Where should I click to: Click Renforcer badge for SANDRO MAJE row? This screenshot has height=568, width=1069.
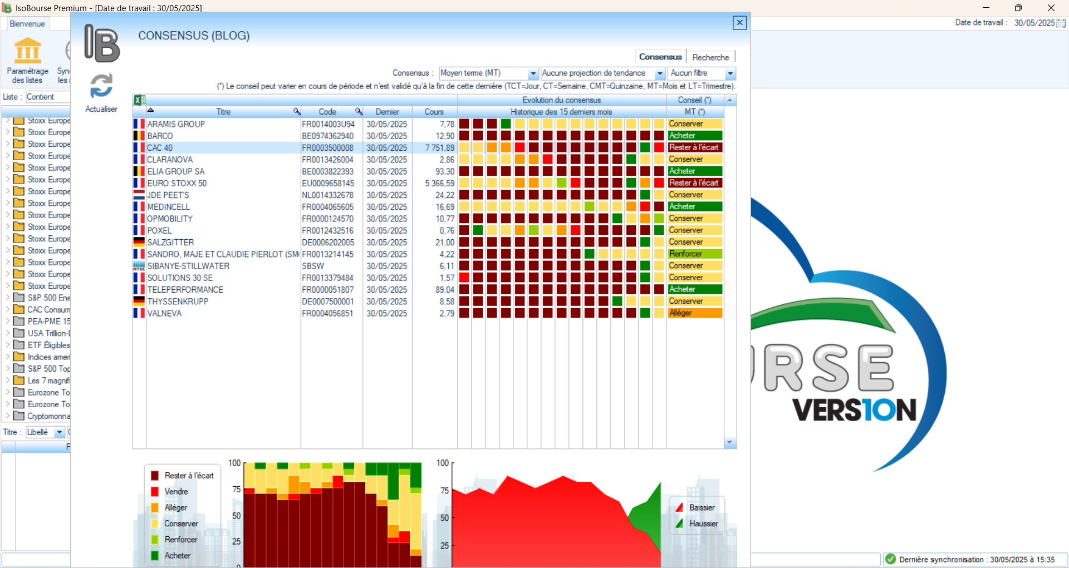point(695,254)
